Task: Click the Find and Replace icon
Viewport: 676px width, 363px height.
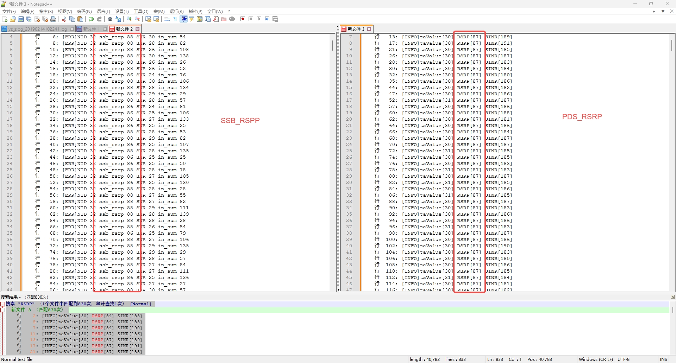Action: coord(118,19)
